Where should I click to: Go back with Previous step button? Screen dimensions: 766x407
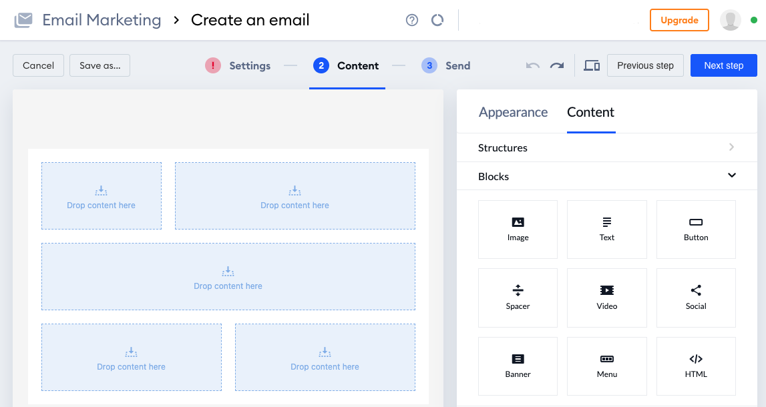pyautogui.click(x=645, y=65)
